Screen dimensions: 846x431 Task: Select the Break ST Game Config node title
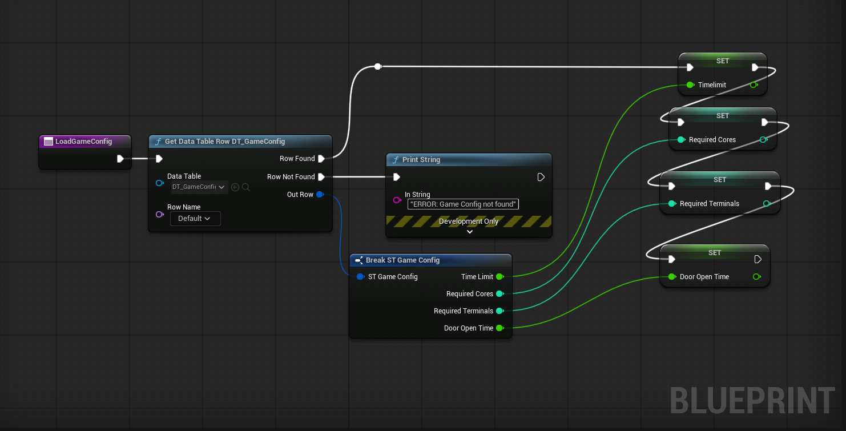pyautogui.click(x=402, y=260)
